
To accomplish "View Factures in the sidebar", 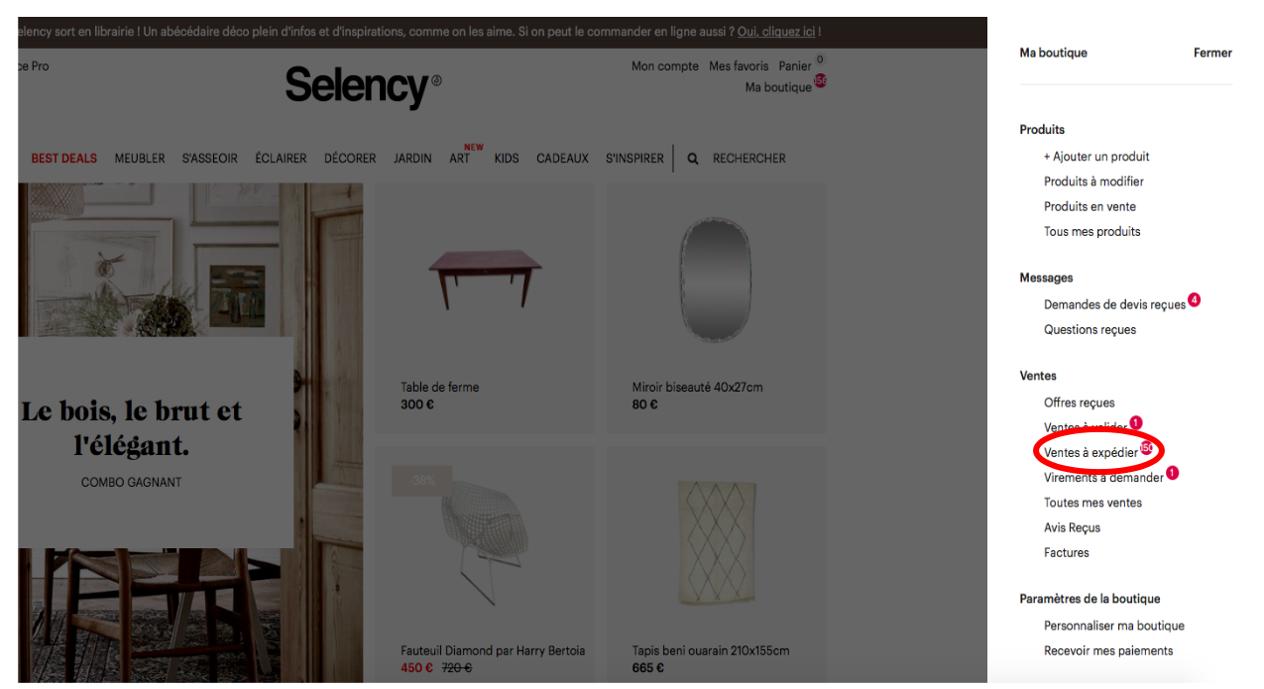I will [1066, 553].
